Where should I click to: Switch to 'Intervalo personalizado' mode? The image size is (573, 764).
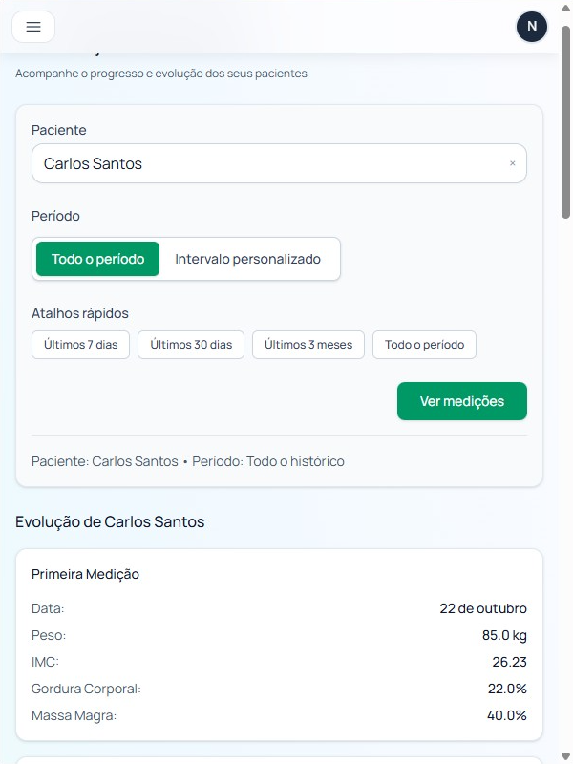click(x=246, y=258)
